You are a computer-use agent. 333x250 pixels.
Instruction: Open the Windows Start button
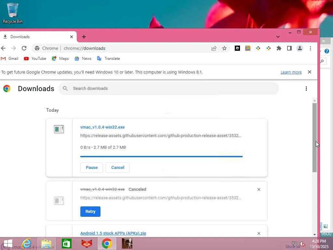click(8, 243)
